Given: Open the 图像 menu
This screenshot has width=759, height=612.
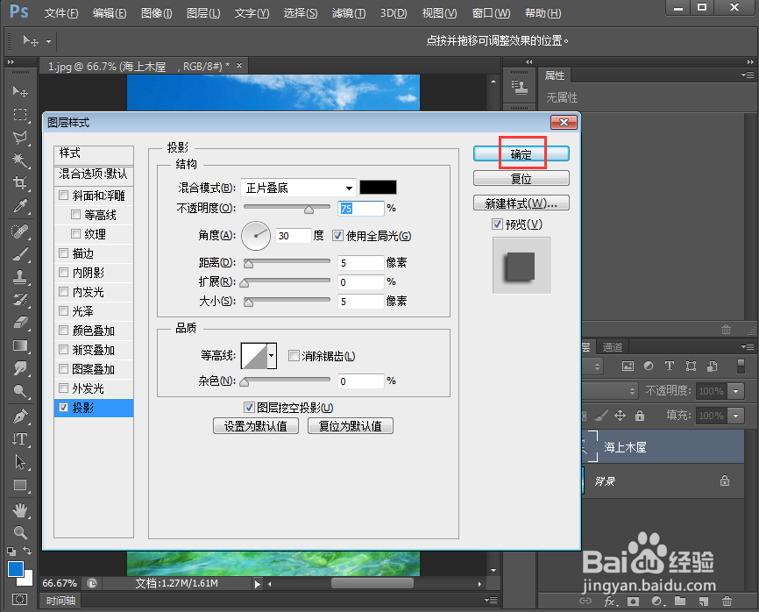Looking at the screenshot, I should pyautogui.click(x=156, y=13).
